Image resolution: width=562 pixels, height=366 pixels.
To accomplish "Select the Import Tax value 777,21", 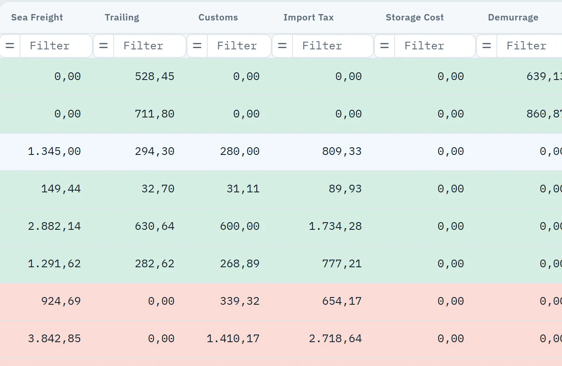I will tap(342, 264).
